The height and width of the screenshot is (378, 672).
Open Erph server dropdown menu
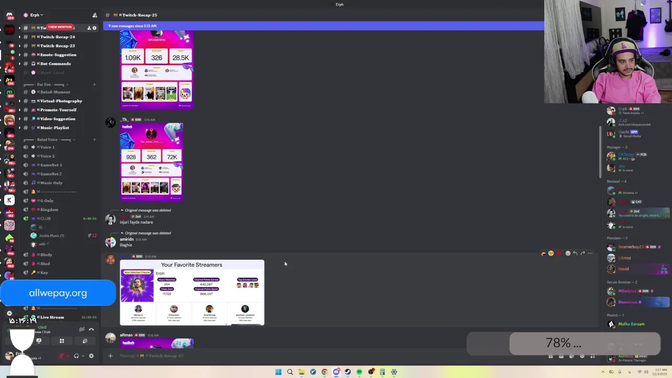36,15
